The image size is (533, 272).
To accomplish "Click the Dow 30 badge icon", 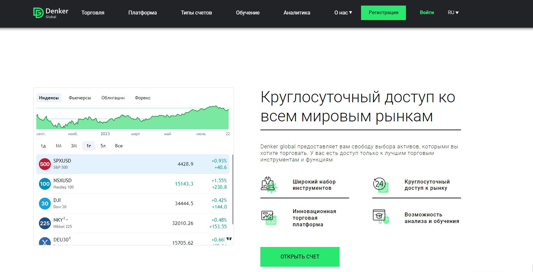I will [45, 204].
